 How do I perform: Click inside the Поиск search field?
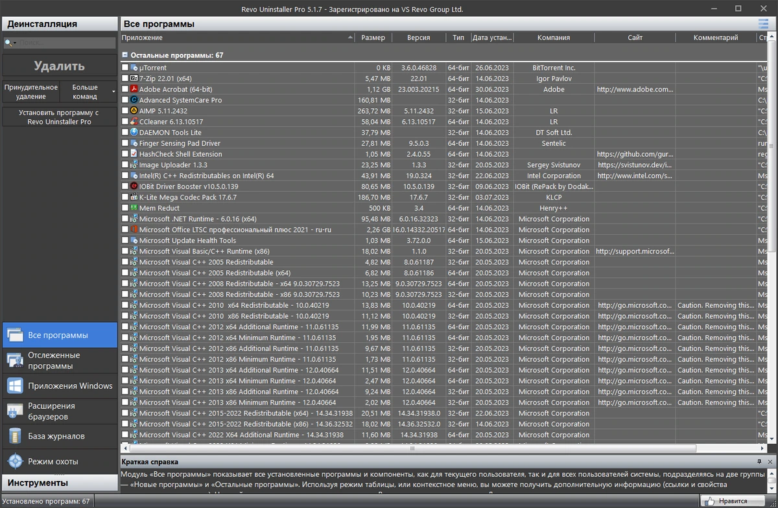[x=66, y=43]
